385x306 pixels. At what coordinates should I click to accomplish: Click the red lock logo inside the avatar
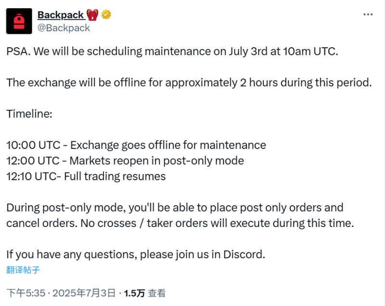[18, 21]
